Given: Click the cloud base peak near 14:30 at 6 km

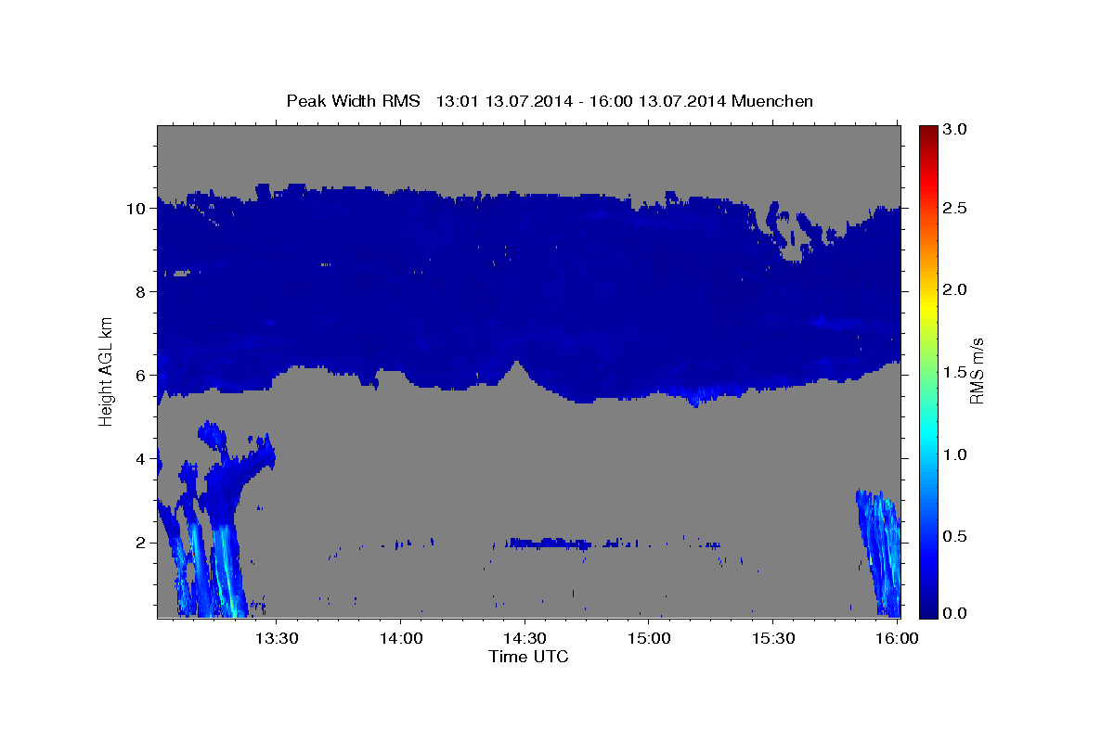Looking at the screenshot, I should (x=518, y=371).
